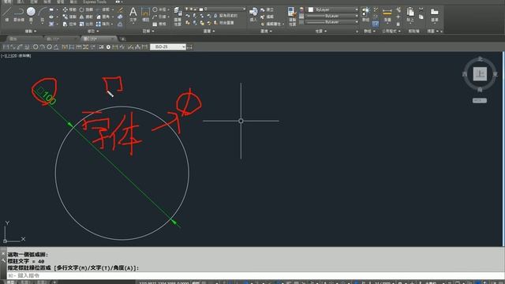Choose the 角度(A) command option

click(125, 268)
